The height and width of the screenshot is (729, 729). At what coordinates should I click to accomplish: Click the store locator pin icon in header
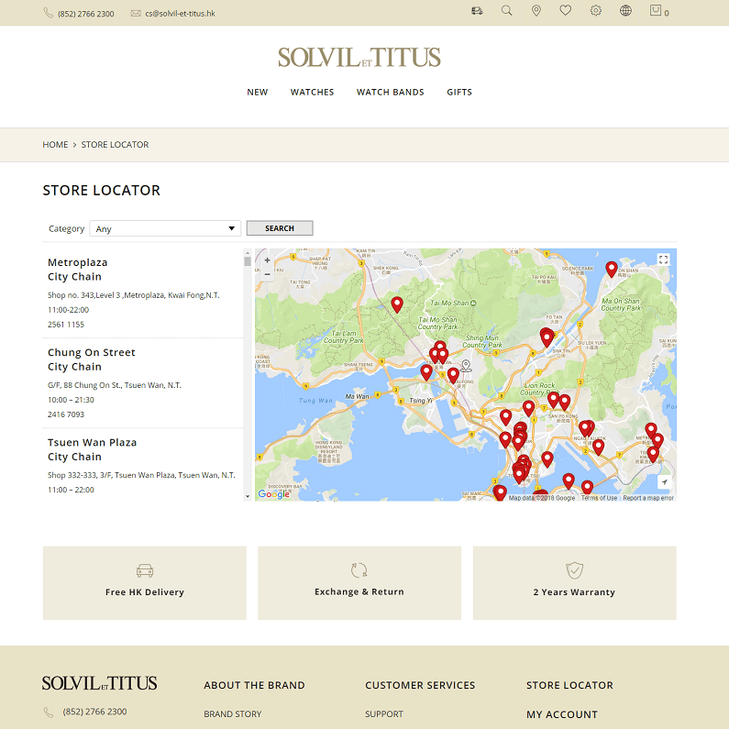tap(536, 11)
